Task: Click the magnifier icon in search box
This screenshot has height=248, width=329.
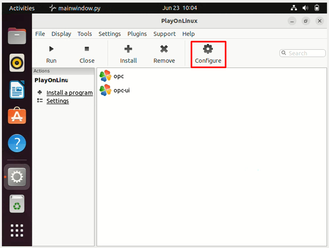Action: tap(284, 53)
